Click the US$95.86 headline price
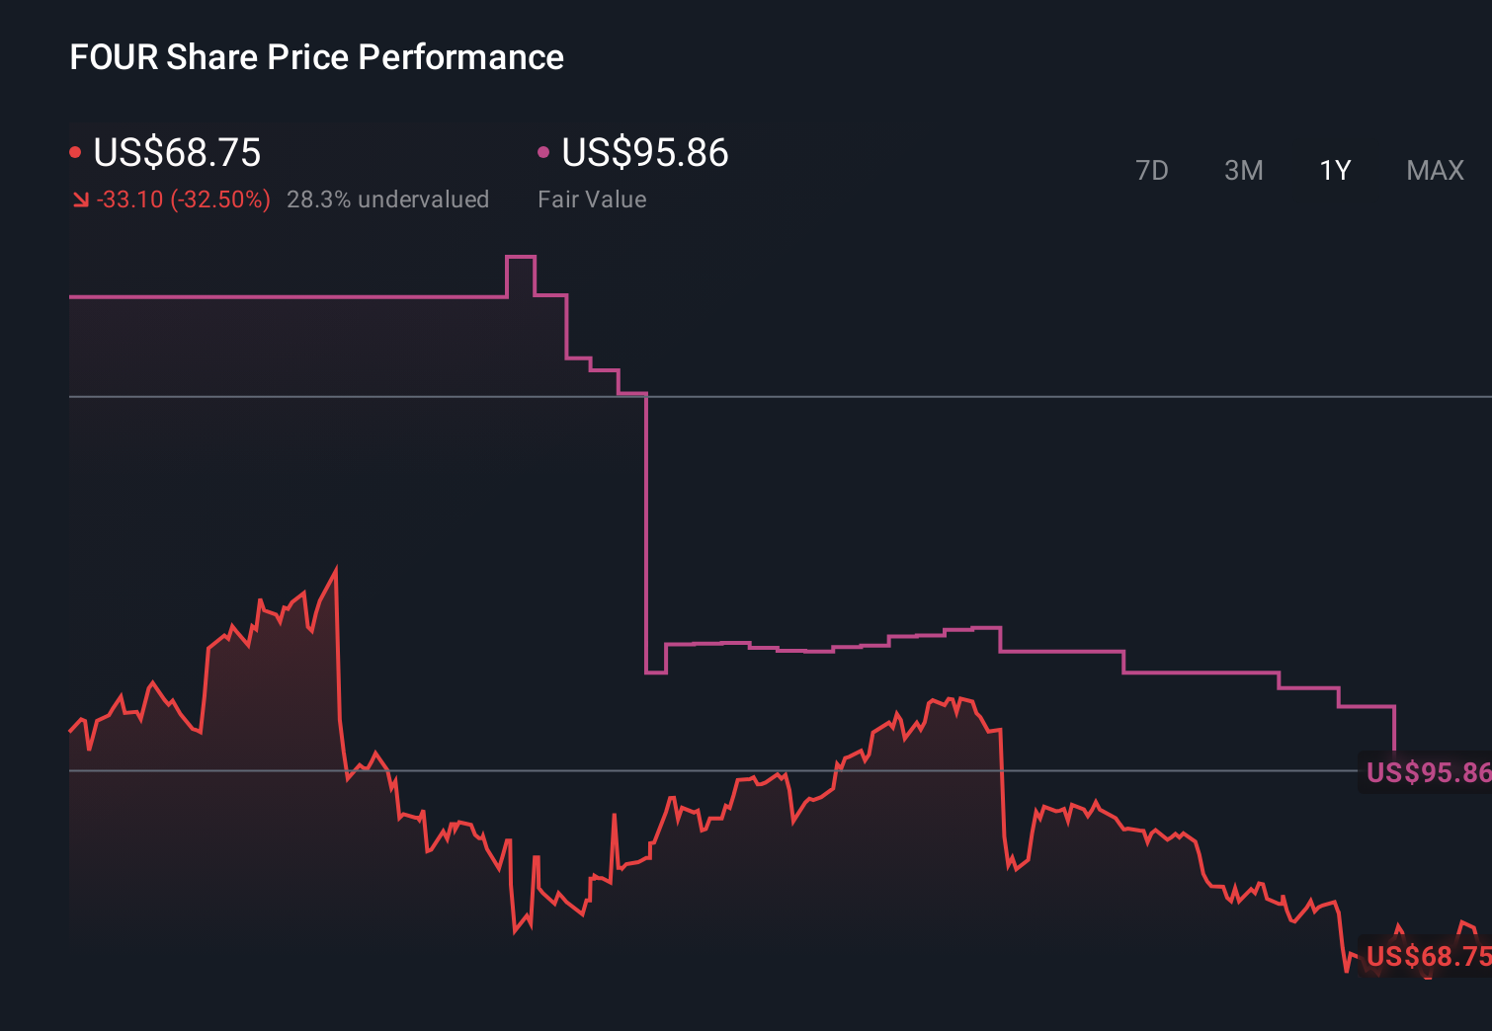 (x=644, y=153)
